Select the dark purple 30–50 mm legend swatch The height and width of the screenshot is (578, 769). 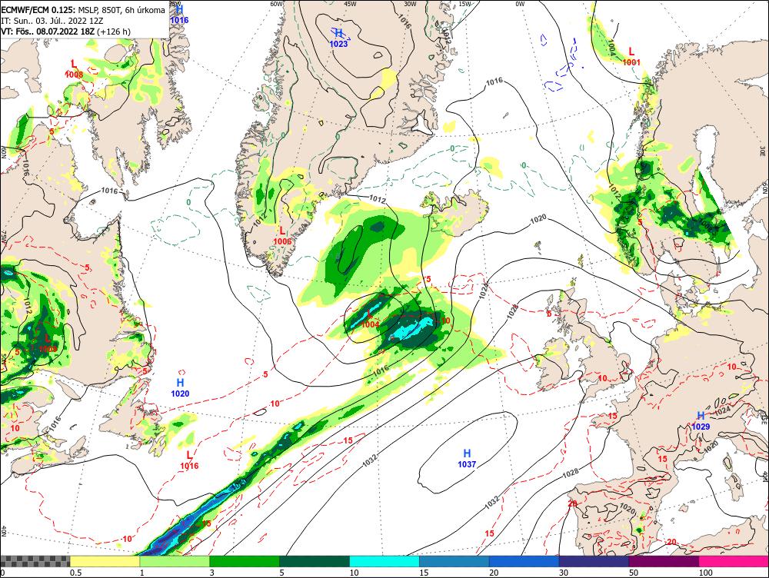(x=594, y=561)
